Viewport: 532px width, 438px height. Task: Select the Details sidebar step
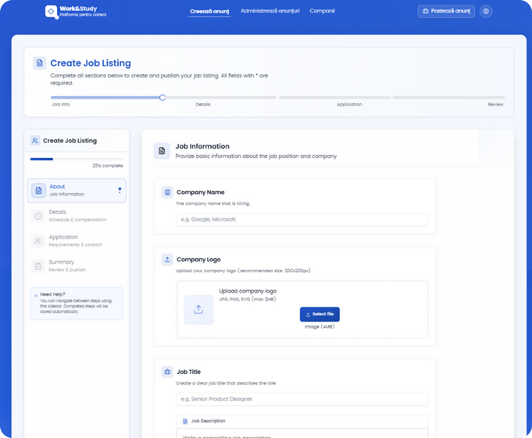[77, 216]
